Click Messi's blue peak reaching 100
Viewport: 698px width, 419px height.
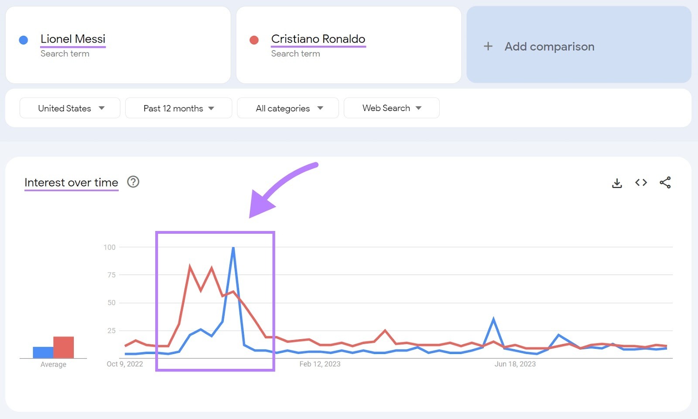233,247
